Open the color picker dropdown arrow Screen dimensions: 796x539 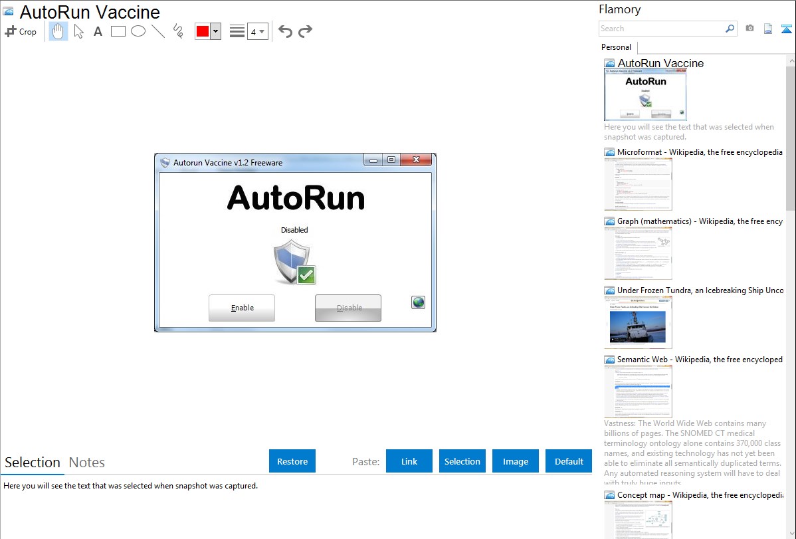tap(216, 31)
